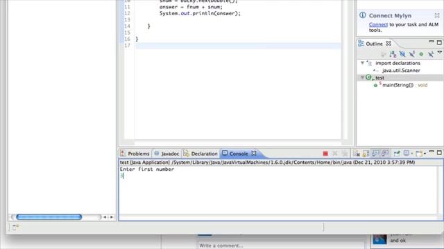
Task: Click the Outline tab icon
Action: 361,43
